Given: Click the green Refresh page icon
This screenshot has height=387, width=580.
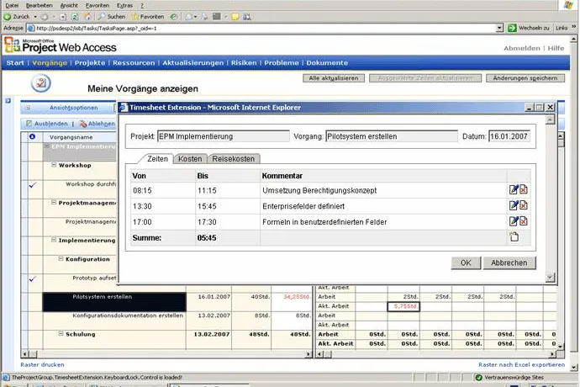Looking at the screenshot, I should point(75,17).
